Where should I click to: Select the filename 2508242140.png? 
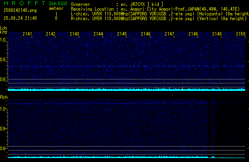(x=20, y=10)
